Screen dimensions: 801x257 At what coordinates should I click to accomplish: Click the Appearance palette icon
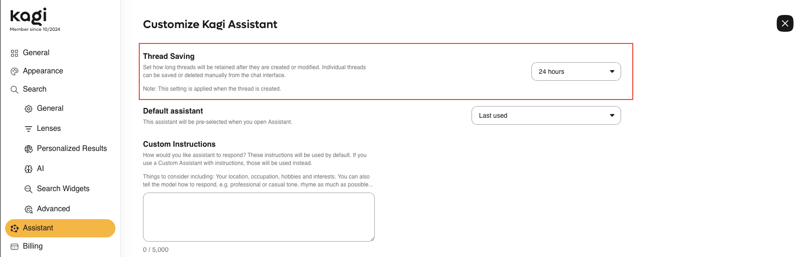tap(14, 71)
